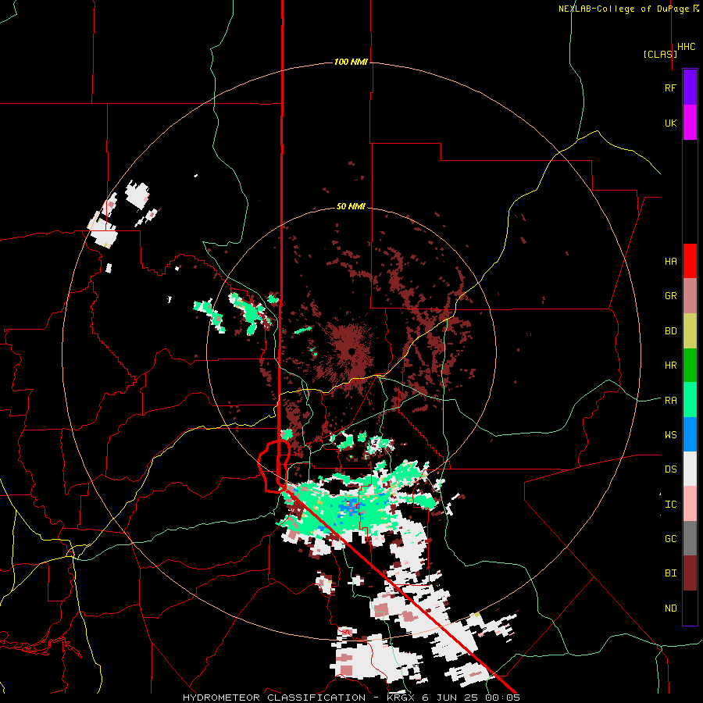Click the RF legend label

pos(670,87)
